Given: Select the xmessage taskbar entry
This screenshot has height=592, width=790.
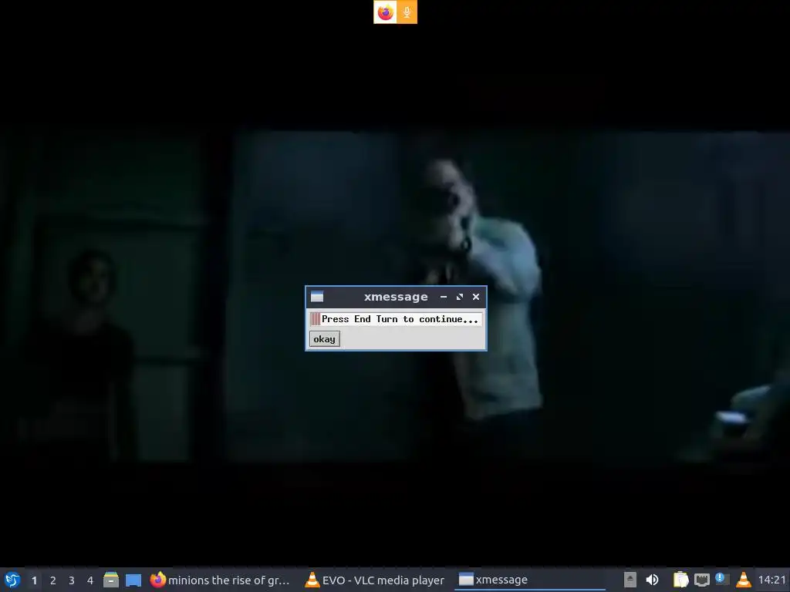Looking at the screenshot, I should point(529,580).
